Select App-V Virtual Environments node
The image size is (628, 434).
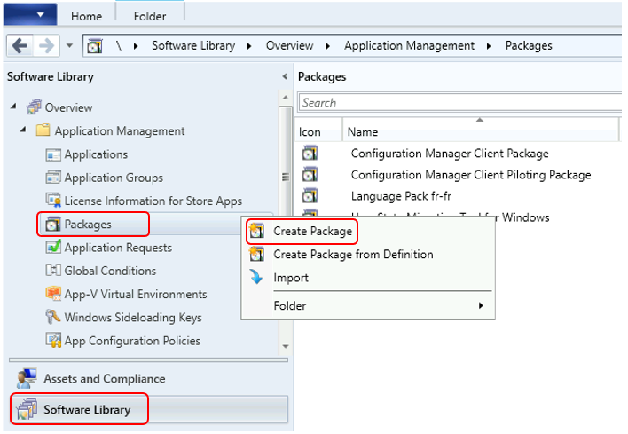click(136, 294)
